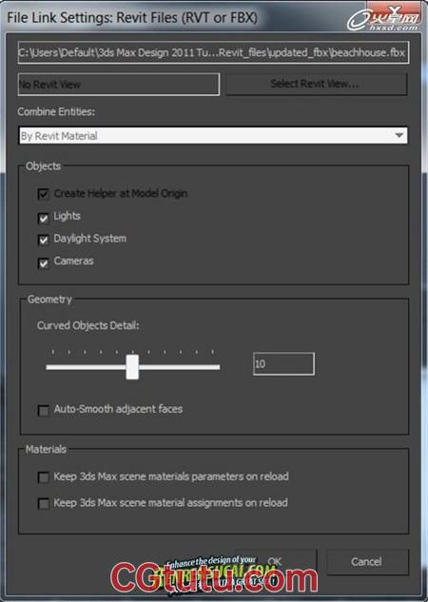Expand the Combine Entities dropdown arrow

click(399, 136)
